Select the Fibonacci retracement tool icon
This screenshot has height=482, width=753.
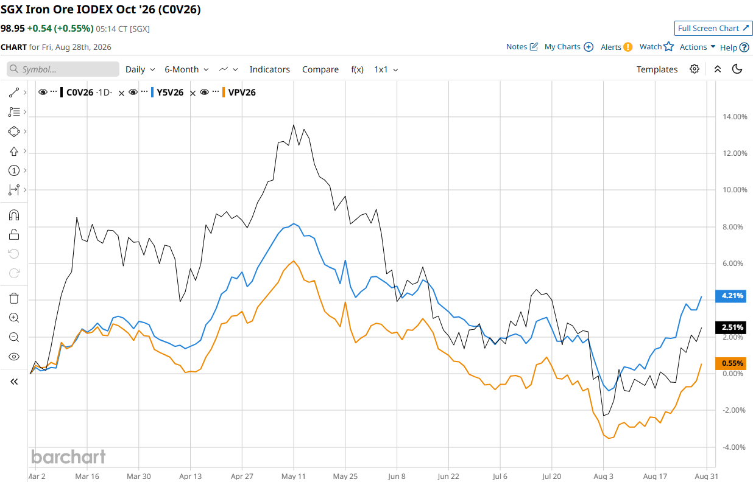(14, 112)
